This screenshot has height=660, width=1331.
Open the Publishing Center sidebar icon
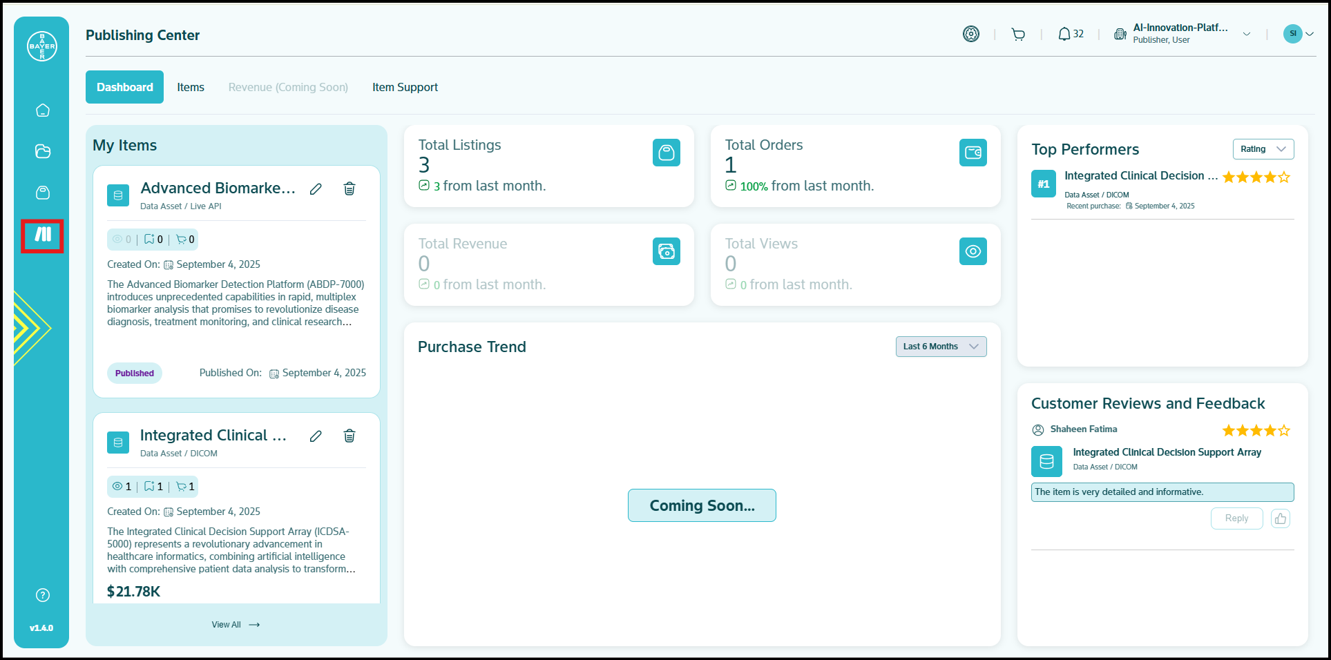pyautogui.click(x=43, y=235)
